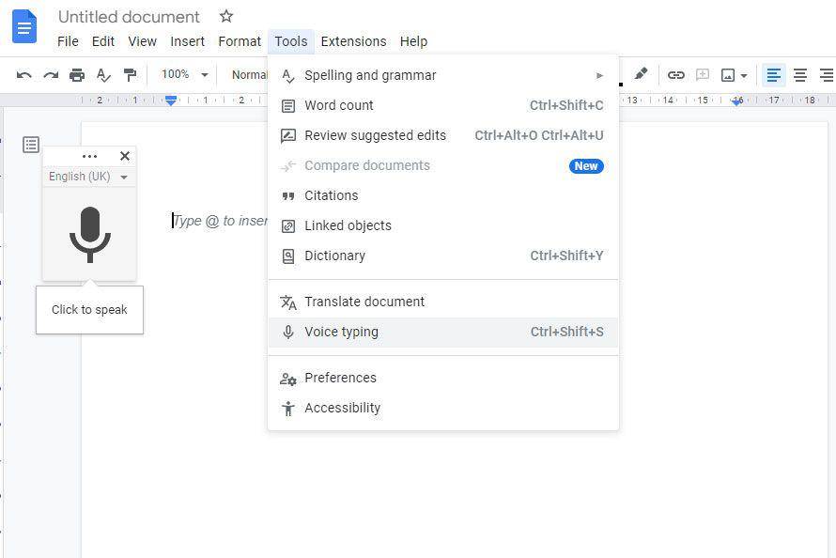Choose Spelling and grammar
The height and width of the screenshot is (558, 836).
(x=443, y=76)
